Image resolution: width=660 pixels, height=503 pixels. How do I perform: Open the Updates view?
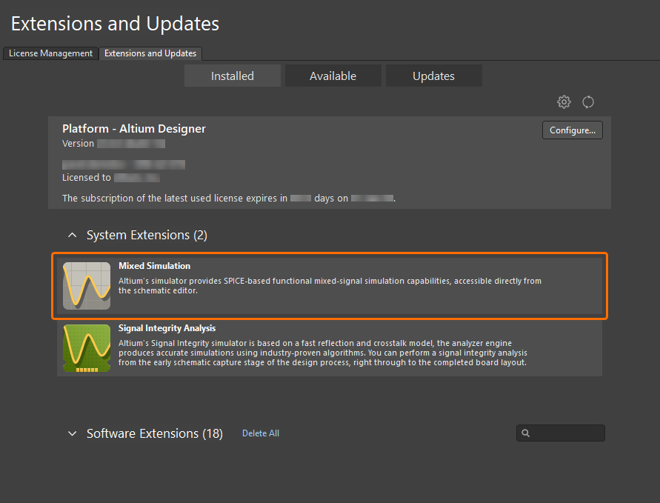click(433, 76)
